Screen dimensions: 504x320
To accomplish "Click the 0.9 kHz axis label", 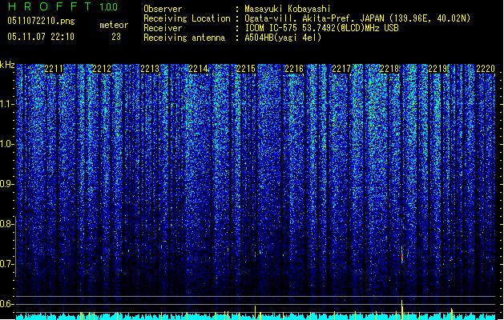I will pyautogui.click(x=6, y=184).
